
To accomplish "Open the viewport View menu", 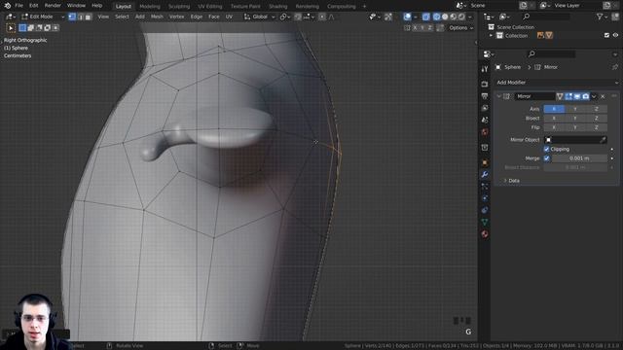I will pos(103,17).
